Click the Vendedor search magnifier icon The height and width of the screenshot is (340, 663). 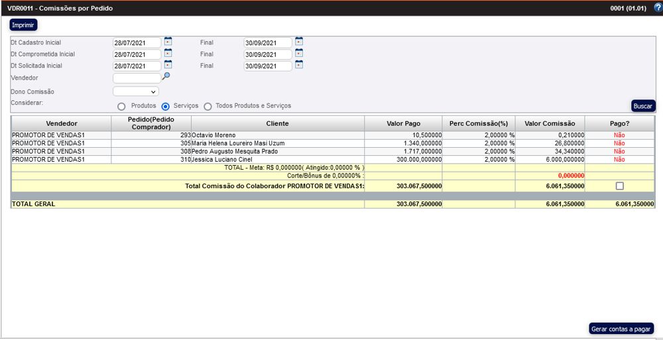coord(166,77)
